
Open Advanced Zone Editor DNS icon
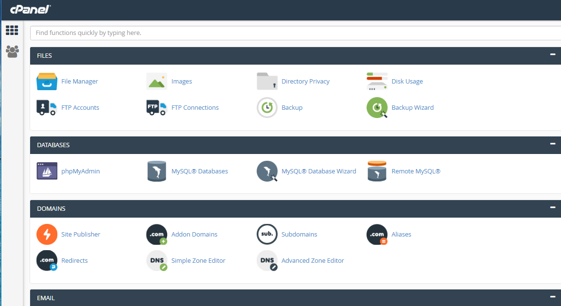click(x=267, y=260)
